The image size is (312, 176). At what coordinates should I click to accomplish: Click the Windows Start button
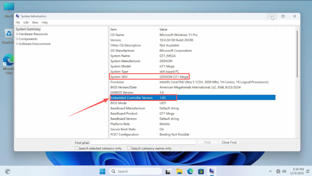102,171
